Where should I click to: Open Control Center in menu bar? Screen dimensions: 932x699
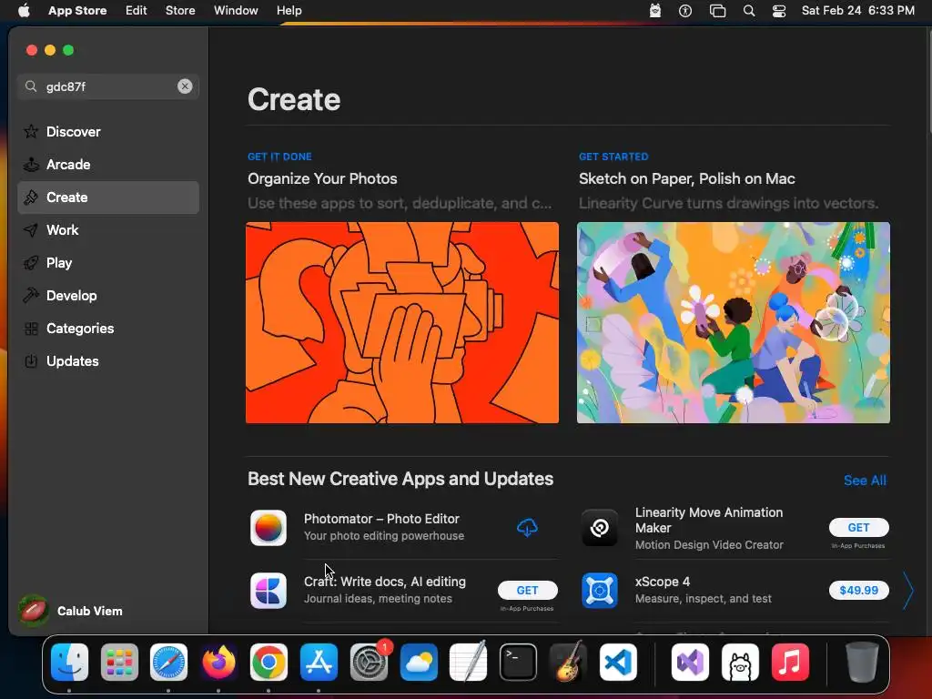[x=779, y=11]
